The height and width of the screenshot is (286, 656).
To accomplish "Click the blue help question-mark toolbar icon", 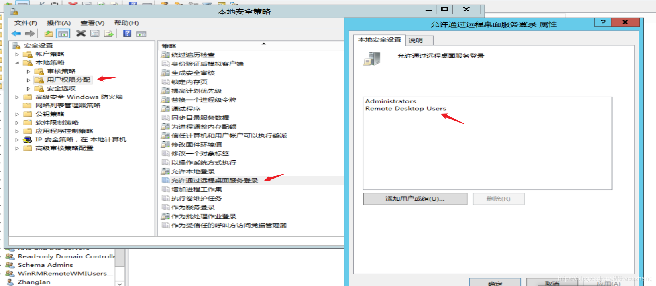I will tap(127, 34).
